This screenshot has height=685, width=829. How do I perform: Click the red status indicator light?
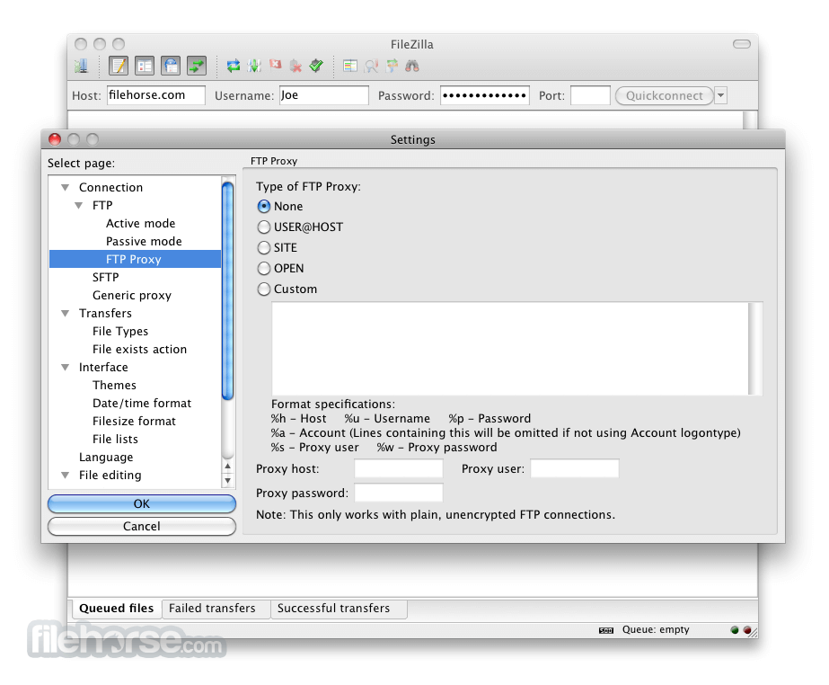747,630
